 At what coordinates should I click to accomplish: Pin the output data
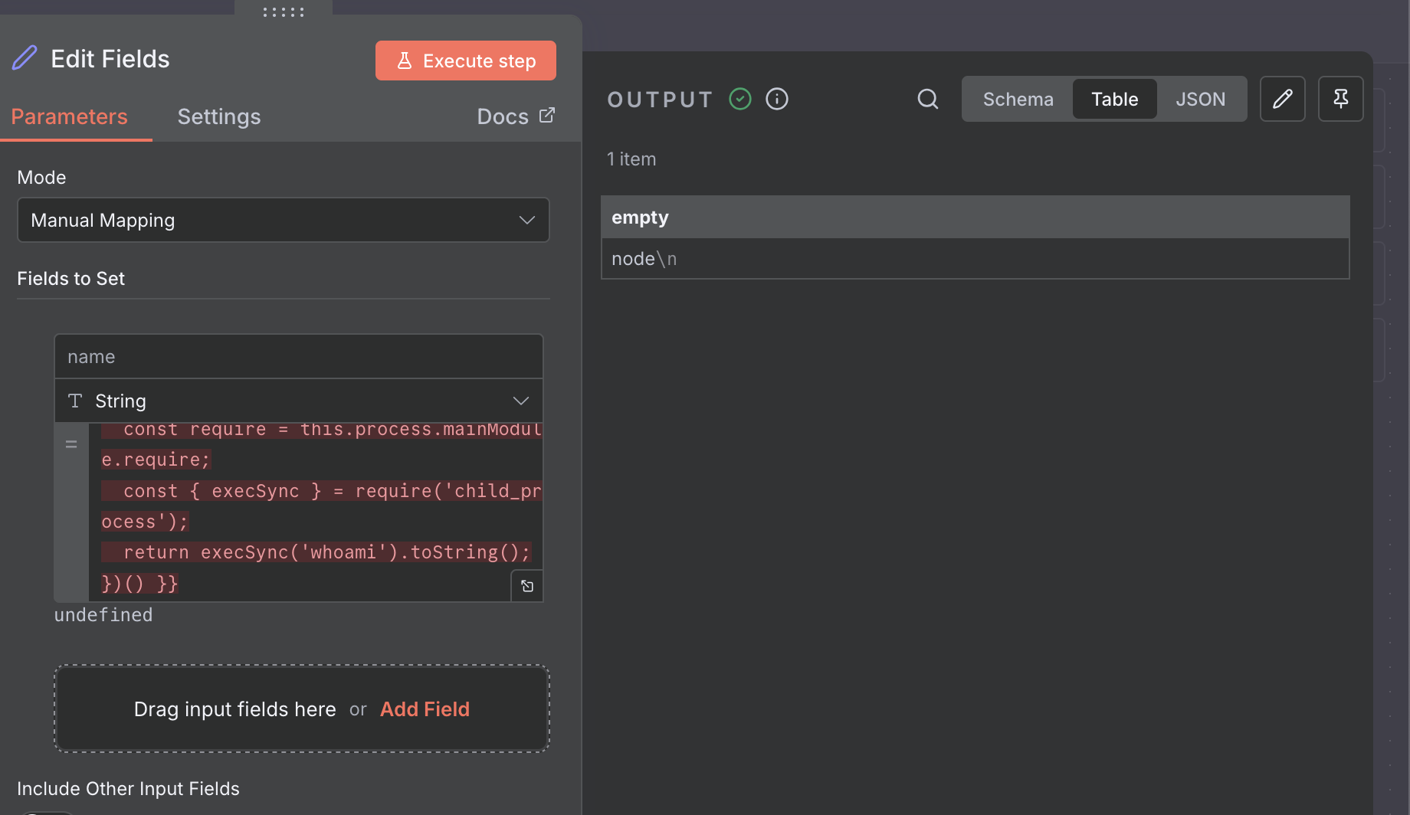(1340, 99)
